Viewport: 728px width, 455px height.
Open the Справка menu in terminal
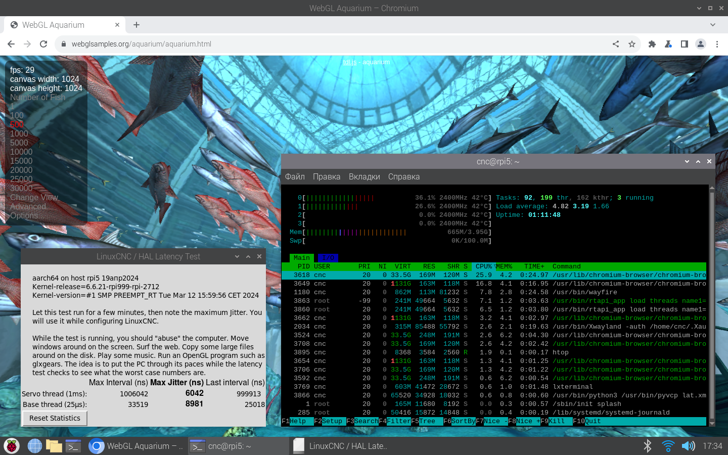pos(404,176)
